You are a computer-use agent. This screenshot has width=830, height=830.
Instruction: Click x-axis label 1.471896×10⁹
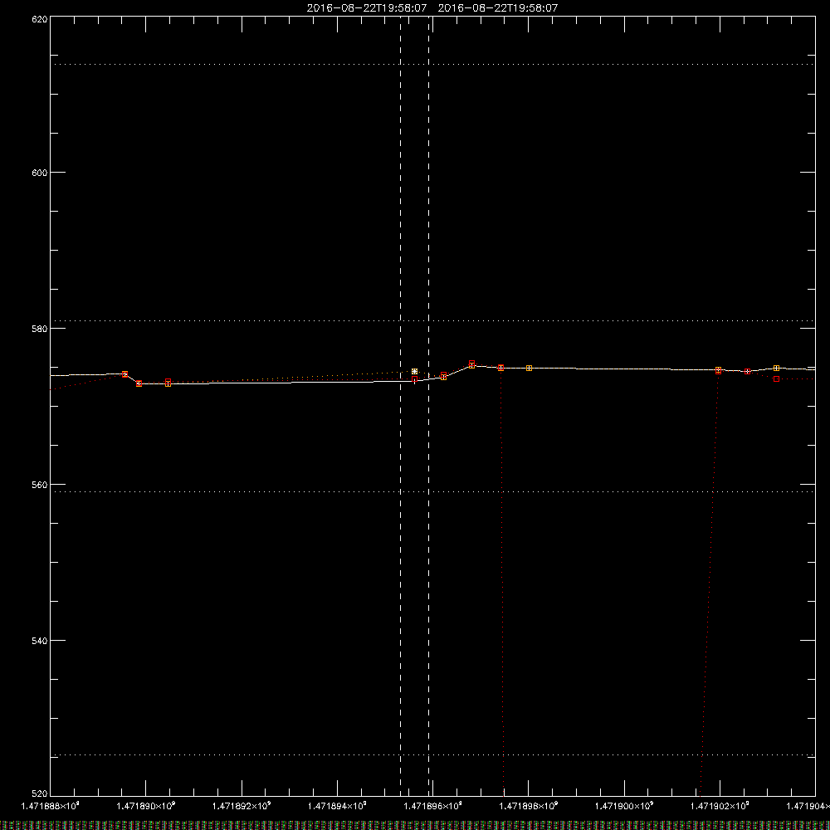coord(433,806)
